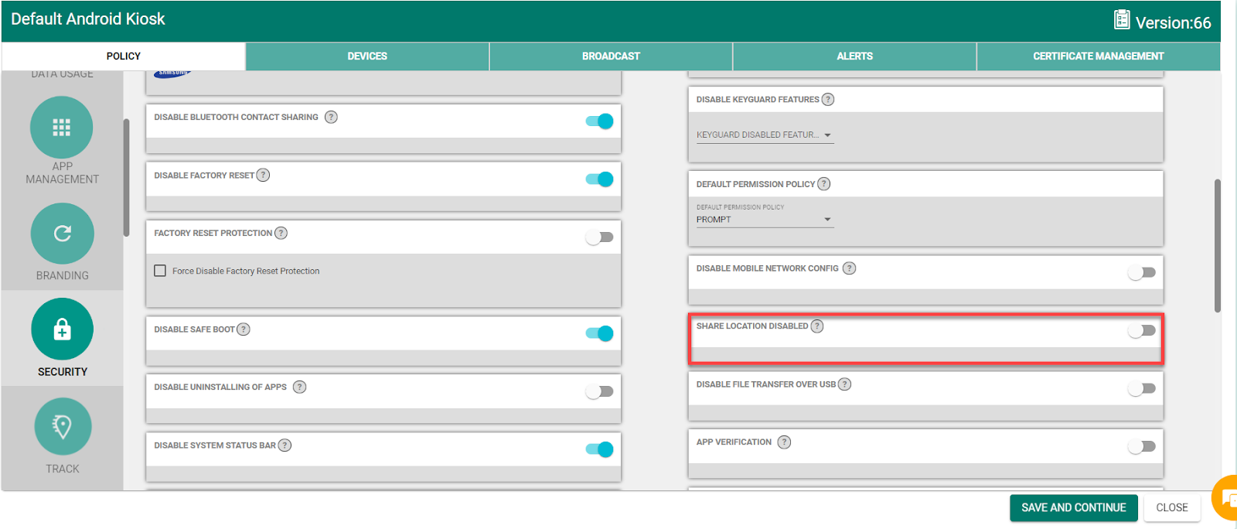Show help for Factory Reset Protection
The width and height of the screenshot is (1237, 529).
point(281,233)
